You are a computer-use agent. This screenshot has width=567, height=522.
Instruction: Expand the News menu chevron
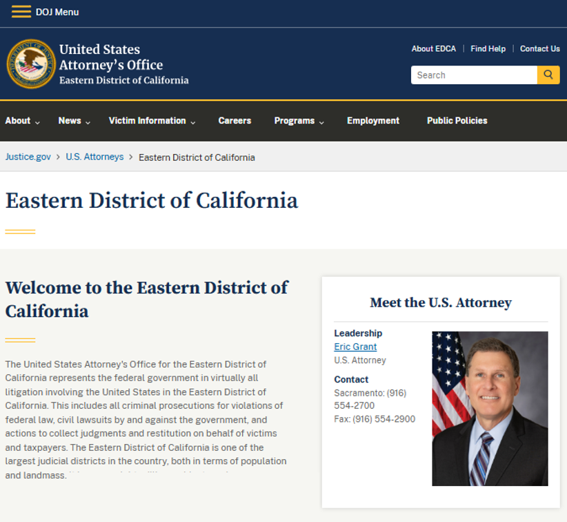pyautogui.click(x=88, y=123)
